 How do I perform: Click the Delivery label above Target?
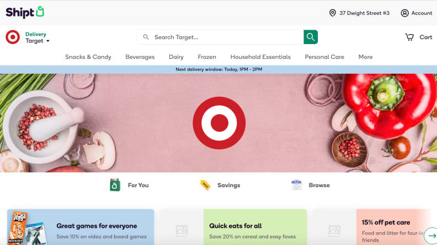point(36,34)
